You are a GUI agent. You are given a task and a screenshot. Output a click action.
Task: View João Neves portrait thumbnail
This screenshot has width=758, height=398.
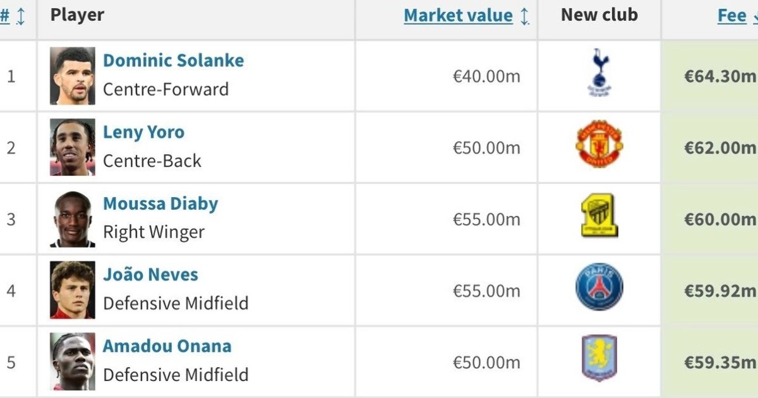73,290
